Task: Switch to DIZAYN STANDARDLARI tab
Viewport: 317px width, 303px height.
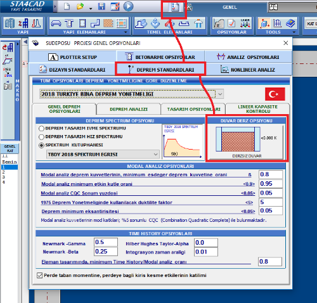Action: (72, 70)
